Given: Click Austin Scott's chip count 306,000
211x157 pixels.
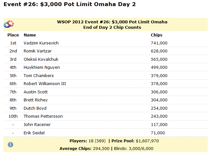Looking at the screenshot, I should 159,92.
